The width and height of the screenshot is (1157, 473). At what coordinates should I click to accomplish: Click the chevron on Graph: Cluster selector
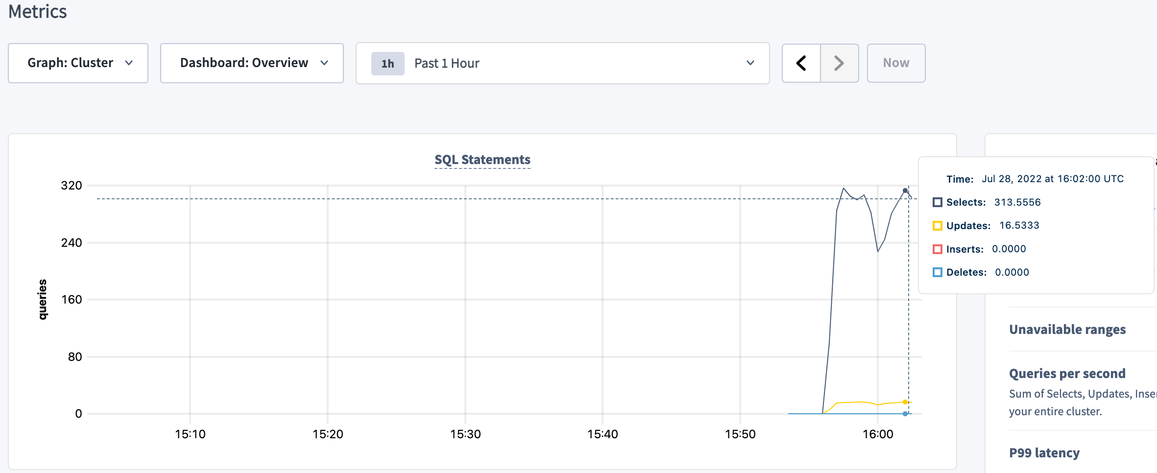tap(129, 63)
